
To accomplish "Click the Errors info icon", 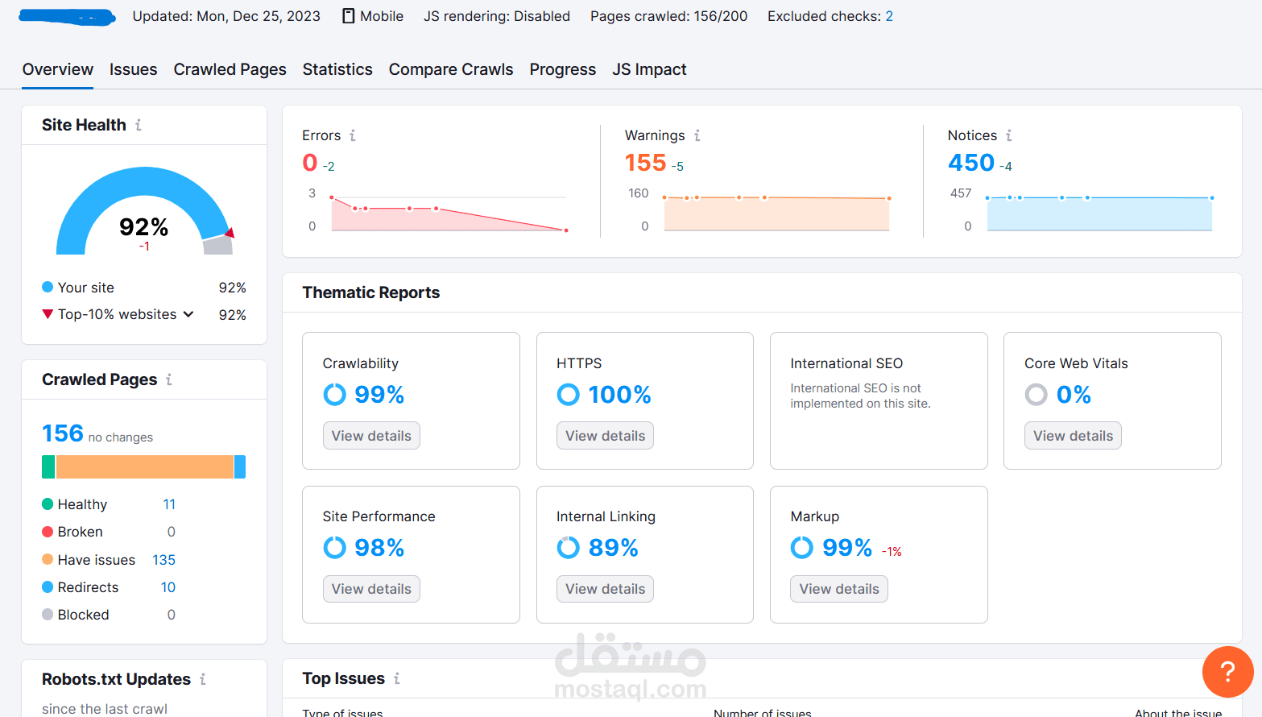I will click(x=352, y=135).
